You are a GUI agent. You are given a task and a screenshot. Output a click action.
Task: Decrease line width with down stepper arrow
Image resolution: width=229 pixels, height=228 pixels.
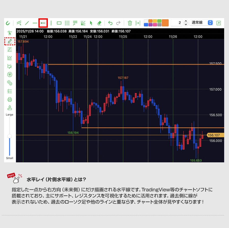click(186, 24)
